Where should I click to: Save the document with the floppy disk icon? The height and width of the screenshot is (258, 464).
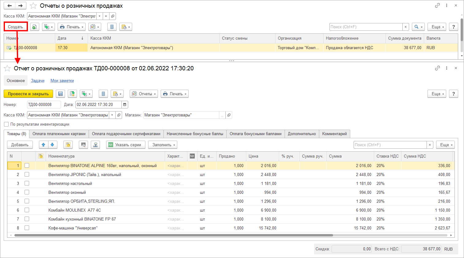60,94
